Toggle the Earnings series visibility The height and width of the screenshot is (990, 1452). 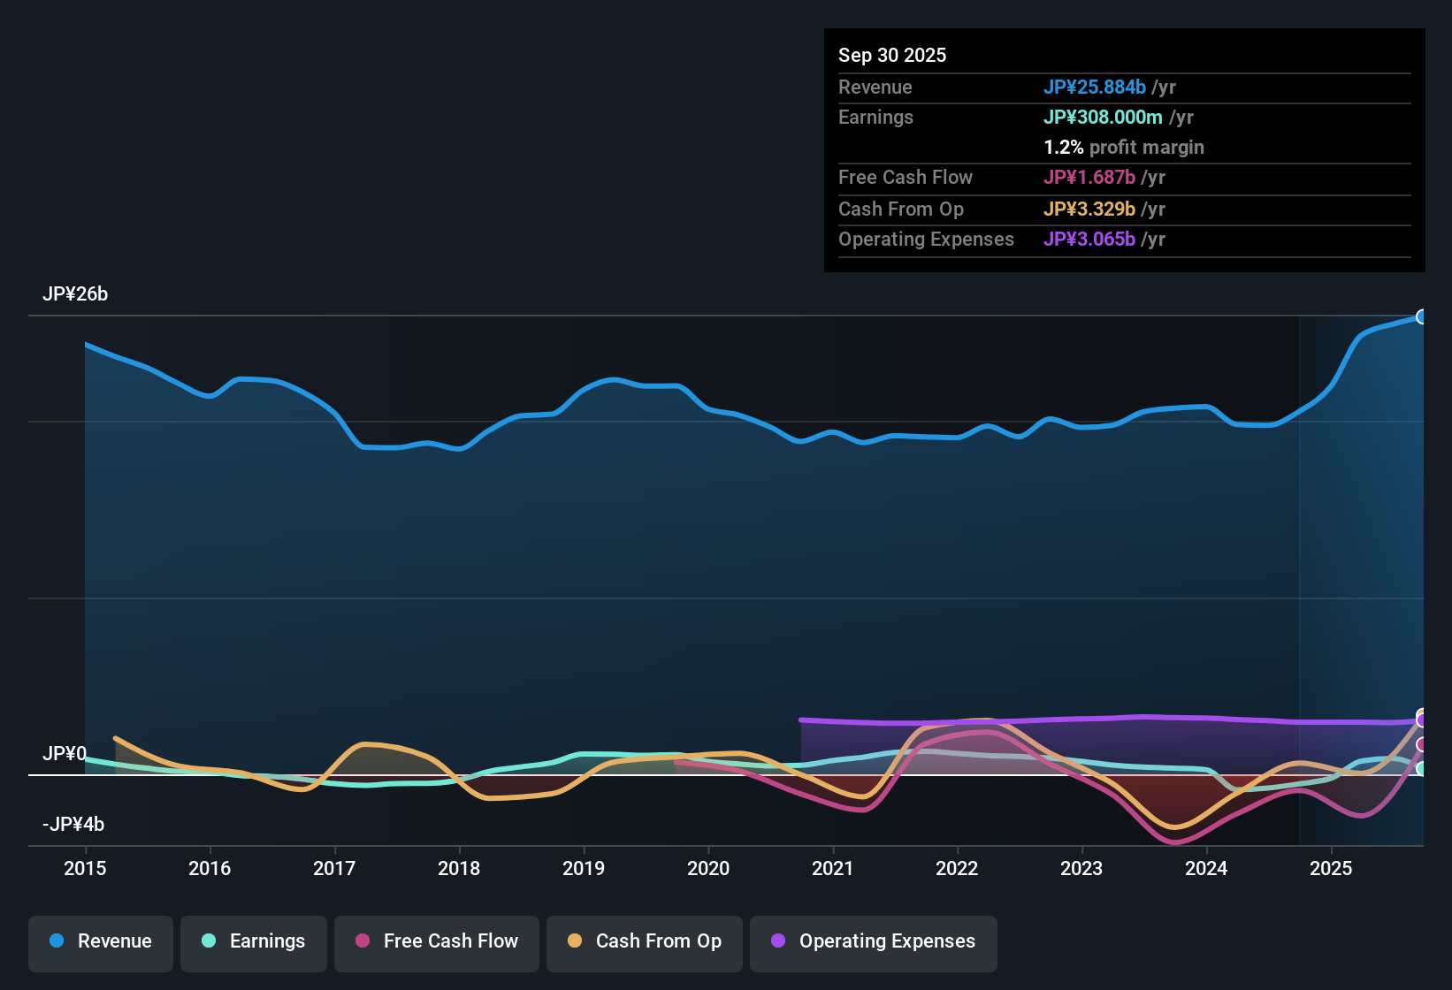254,941
